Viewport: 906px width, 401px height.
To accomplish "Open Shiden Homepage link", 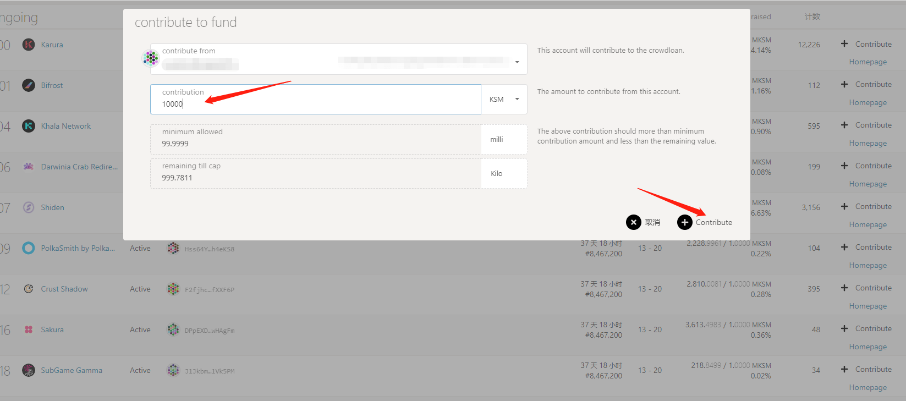I will pos(867,224).
